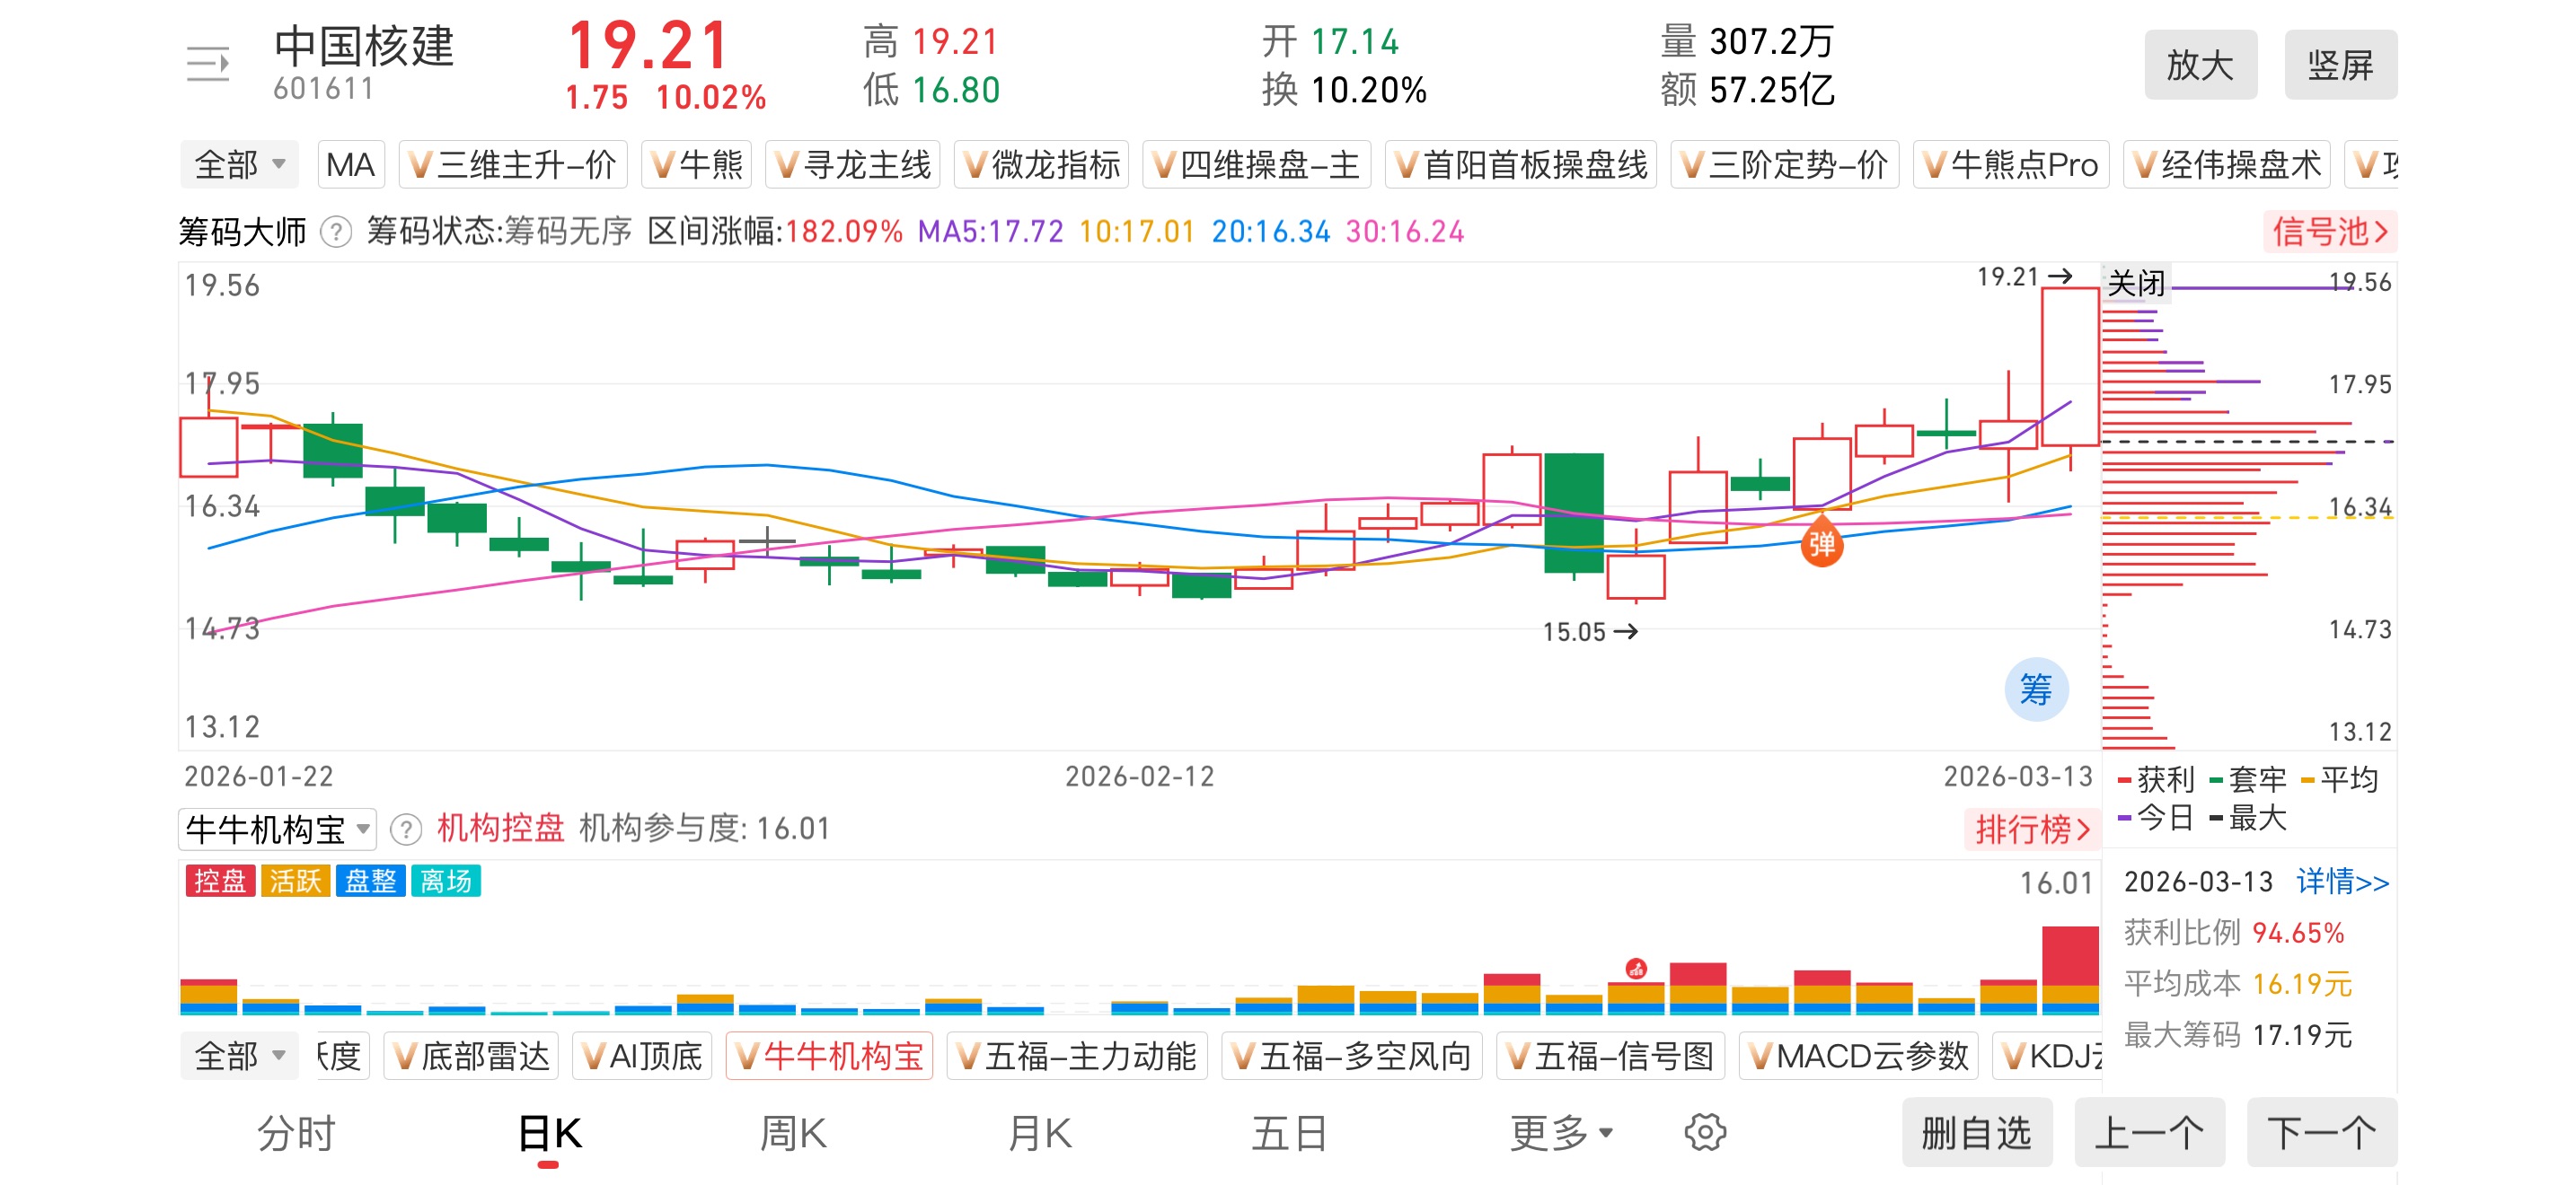Toggle the 控盘 legend tag
The width and height of the screenshot is (2576, 1185).
coord(219,881)
